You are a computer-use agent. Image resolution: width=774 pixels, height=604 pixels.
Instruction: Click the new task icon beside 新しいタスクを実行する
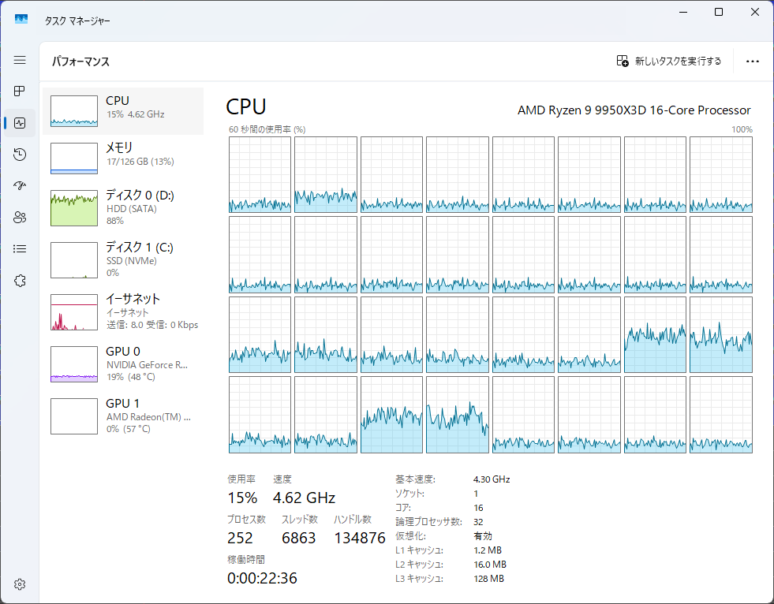tap(623, 61)
